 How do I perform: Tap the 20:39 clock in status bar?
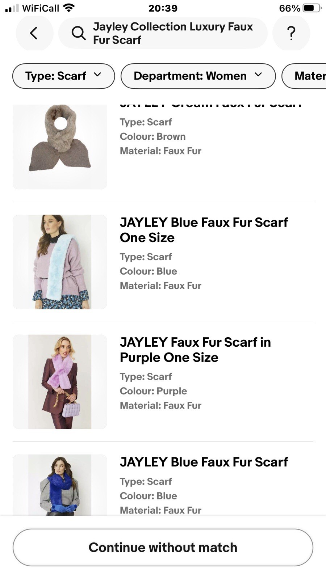[163, 8]
